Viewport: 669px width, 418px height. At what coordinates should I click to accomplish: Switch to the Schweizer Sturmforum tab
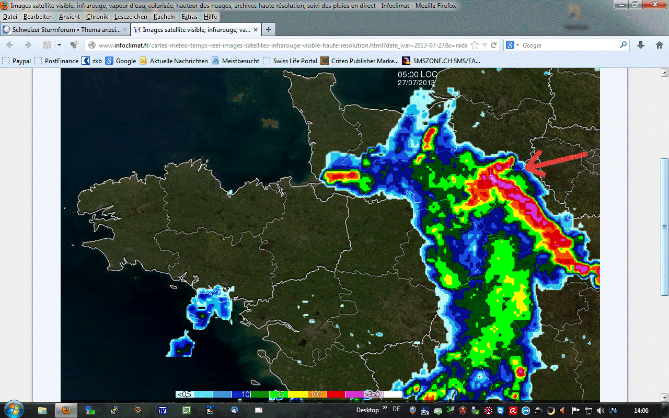pyautogui.click(x=63, y=30)
